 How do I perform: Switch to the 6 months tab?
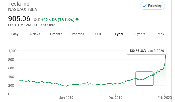pos(77,34)
